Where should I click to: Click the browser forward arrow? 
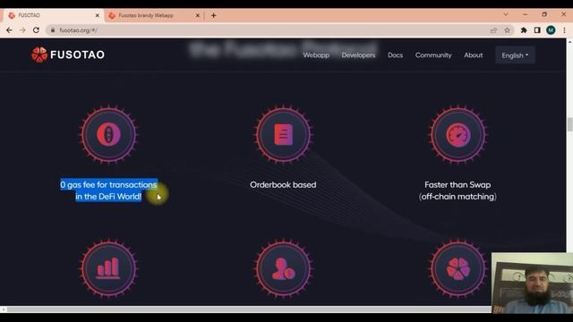pos(22,30)
